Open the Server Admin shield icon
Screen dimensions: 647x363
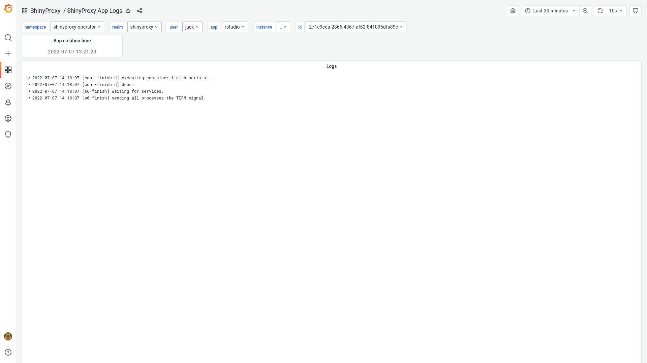[8, 134]
